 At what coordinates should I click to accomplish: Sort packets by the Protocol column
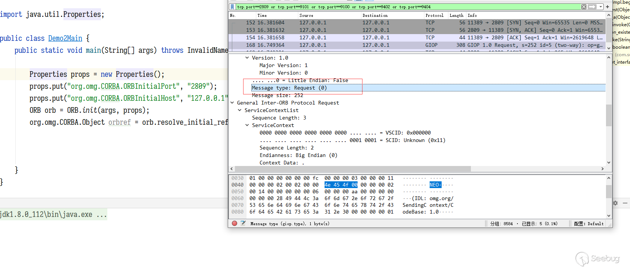434,15
